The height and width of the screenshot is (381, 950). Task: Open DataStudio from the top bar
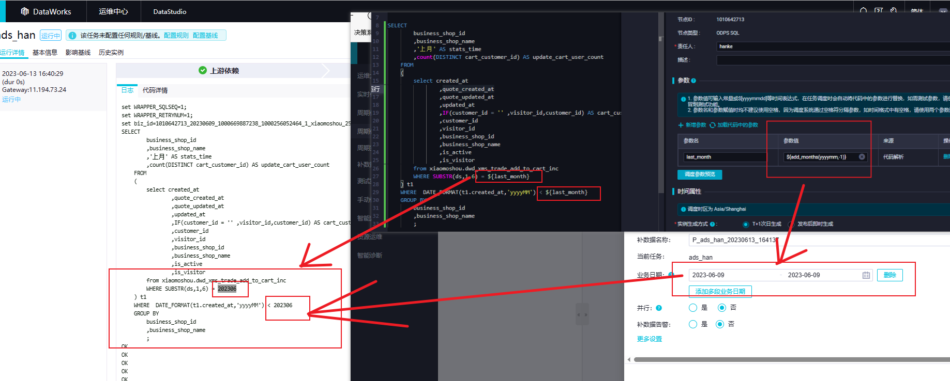pos(170,11)
